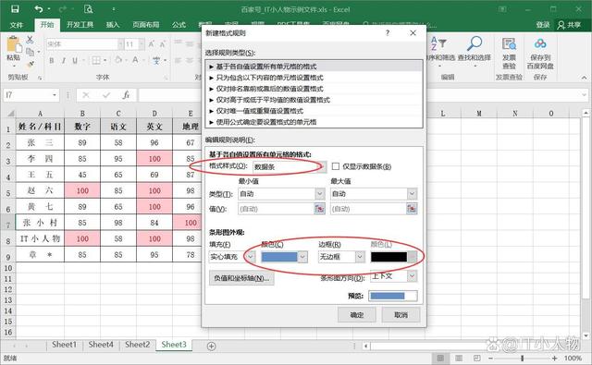
Task: Click range selector icon for minimum value
Action: [319, 209]
